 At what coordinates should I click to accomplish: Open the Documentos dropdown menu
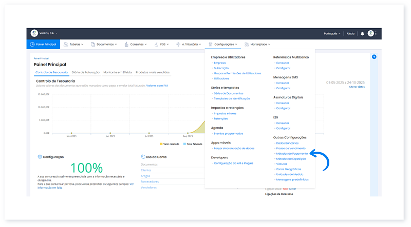tap(105, 45)
